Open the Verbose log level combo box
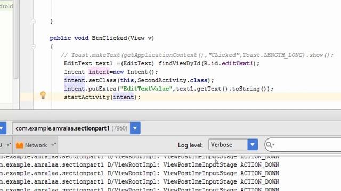 [233, 144]
